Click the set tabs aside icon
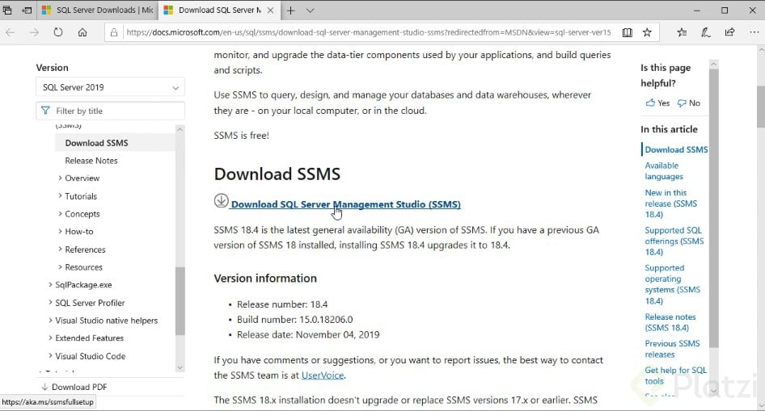The width and height of the screenshot is (765, 411). click(x=27, y=10)
